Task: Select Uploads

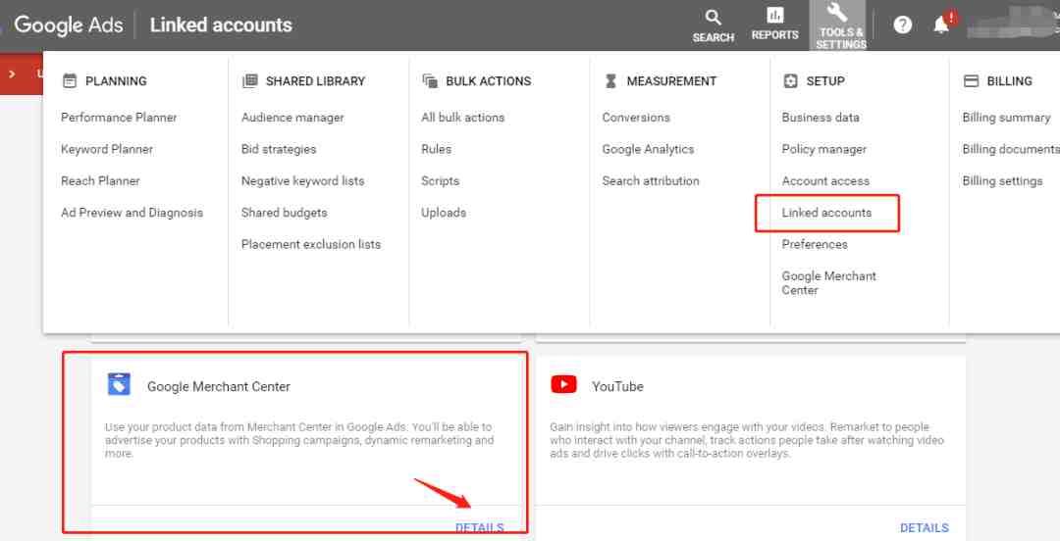Action: click(444, 213)
